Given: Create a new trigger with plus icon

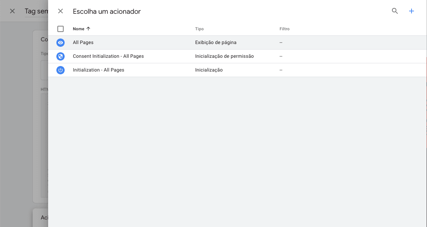Looking at the screenshot, I should click(411, 11).
